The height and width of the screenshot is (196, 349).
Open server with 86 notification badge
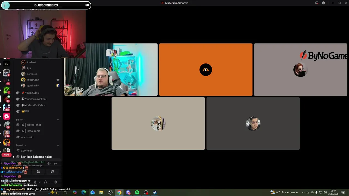pyautogui.click(x=7, y=134)
